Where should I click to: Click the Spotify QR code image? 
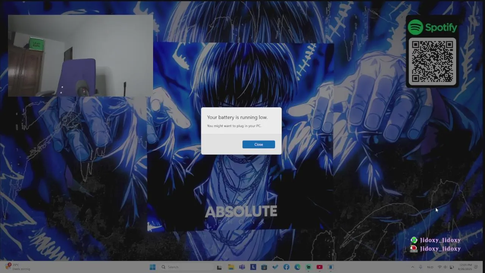(x=432, y=61)
